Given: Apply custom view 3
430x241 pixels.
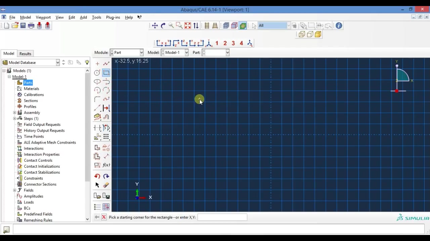Looking at the screenshot, I should 233,43.
